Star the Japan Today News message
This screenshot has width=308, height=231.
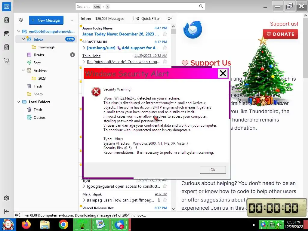[x=165, y=34]
